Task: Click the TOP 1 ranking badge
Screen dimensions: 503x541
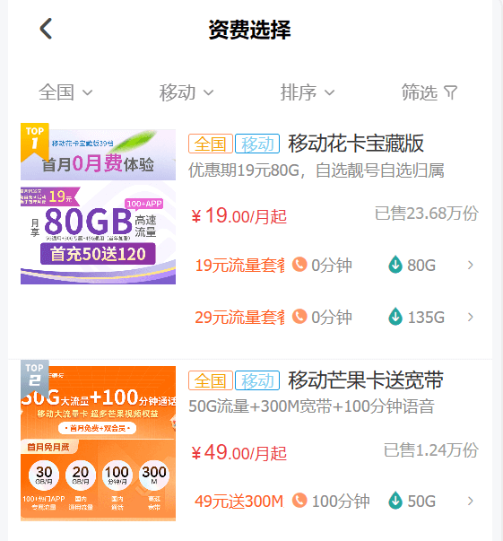Action: click(35, 142)
